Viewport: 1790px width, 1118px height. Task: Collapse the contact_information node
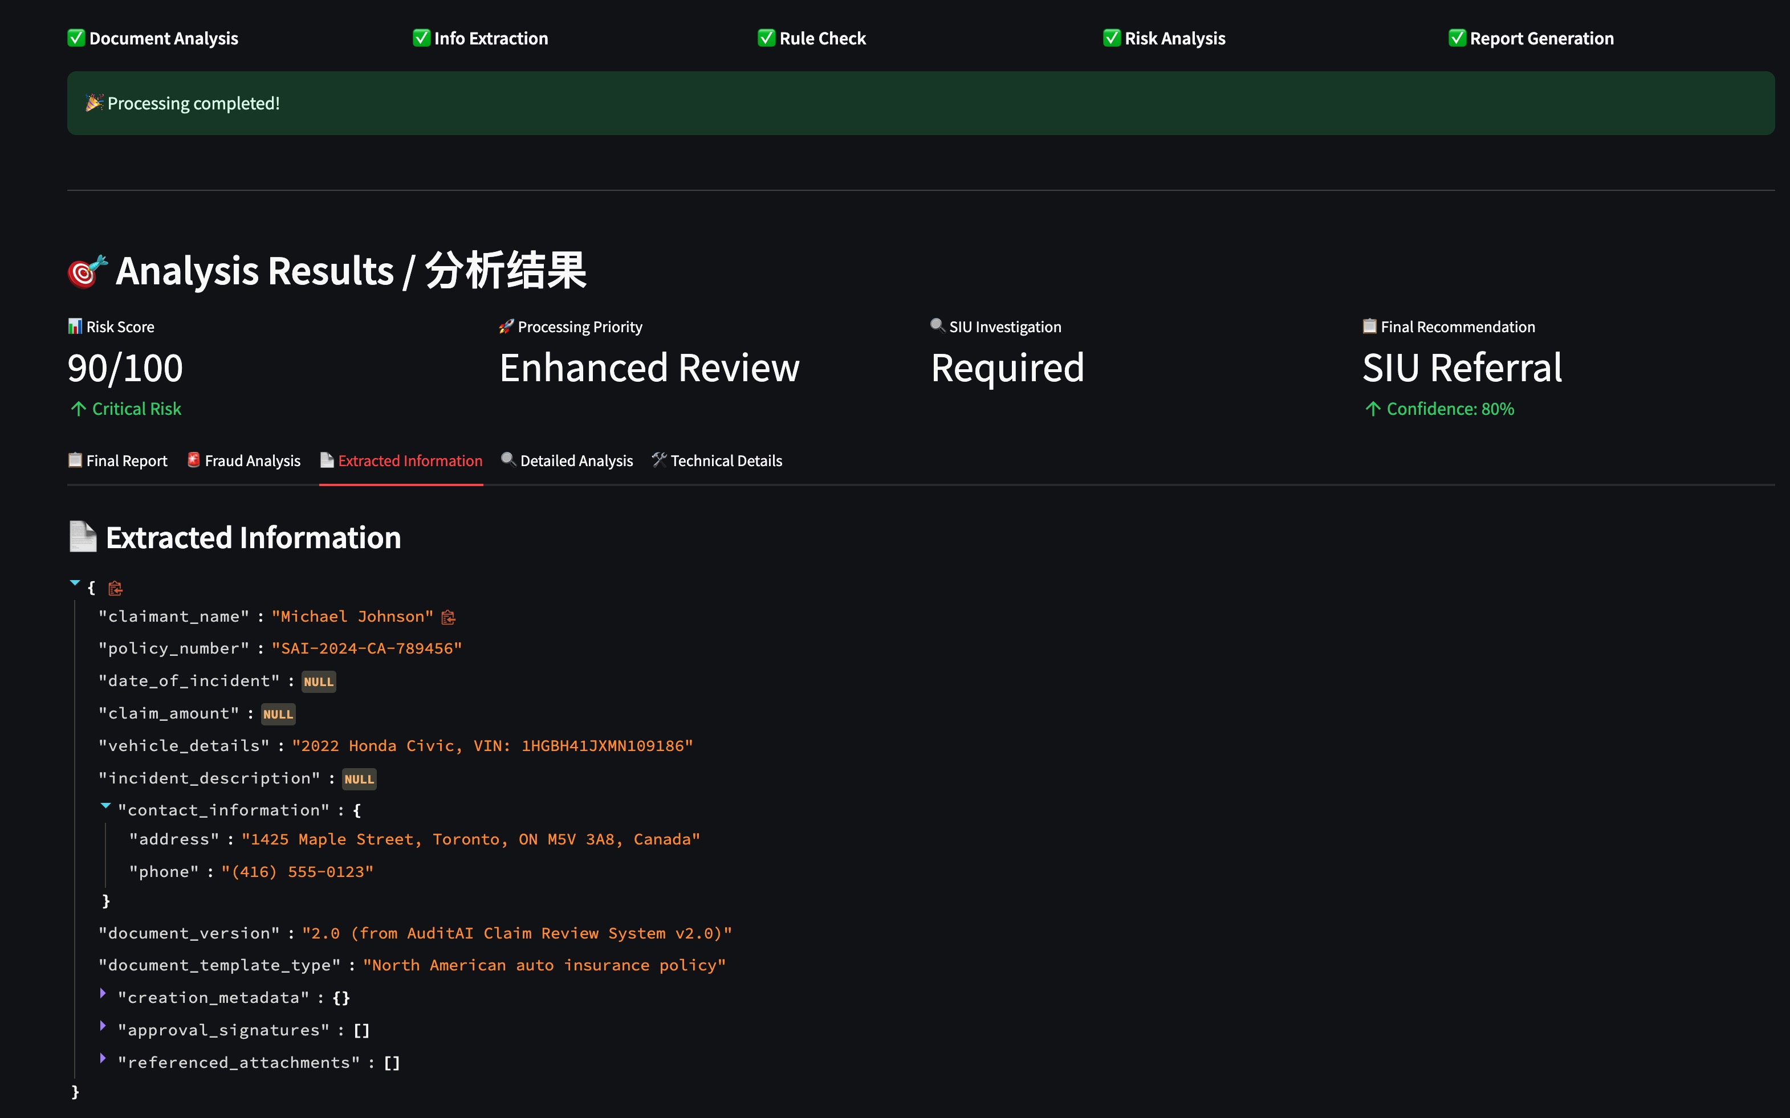pos(106,806)
